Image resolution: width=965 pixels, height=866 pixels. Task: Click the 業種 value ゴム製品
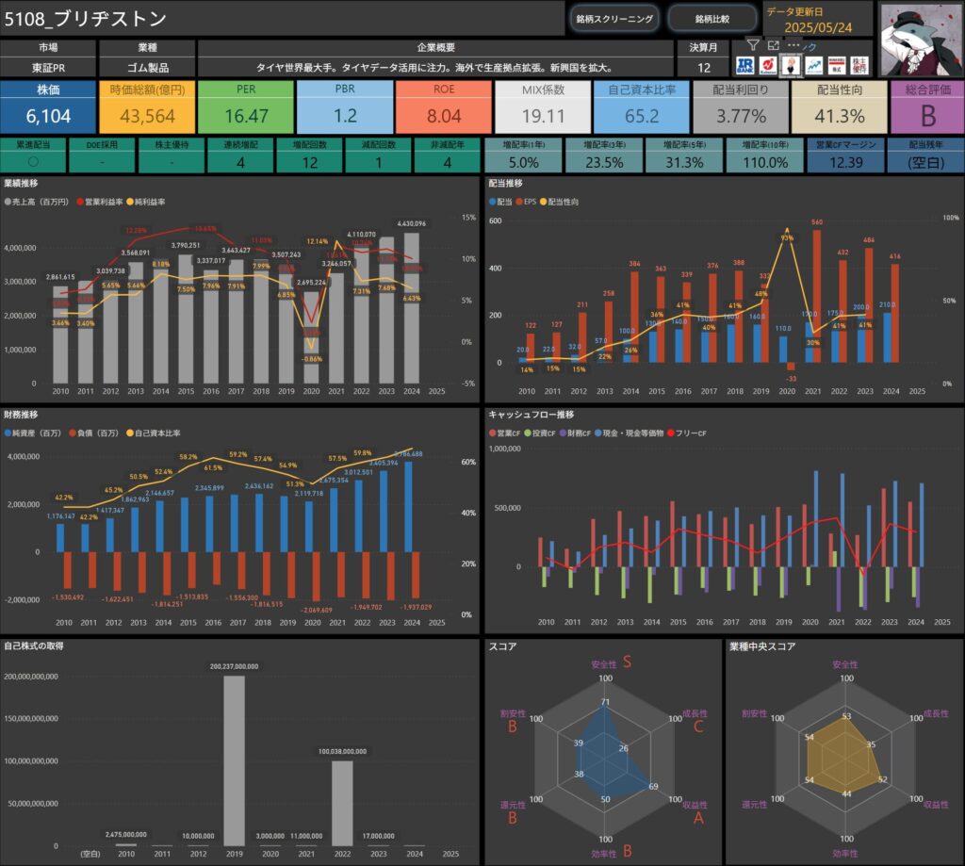click(x=148, y=68)
